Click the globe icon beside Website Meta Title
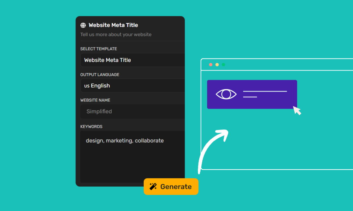 coord(83,25)
